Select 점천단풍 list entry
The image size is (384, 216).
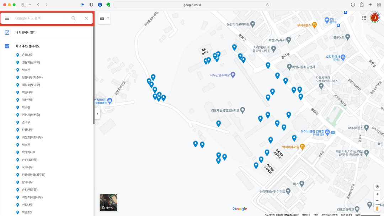point(27,100)
